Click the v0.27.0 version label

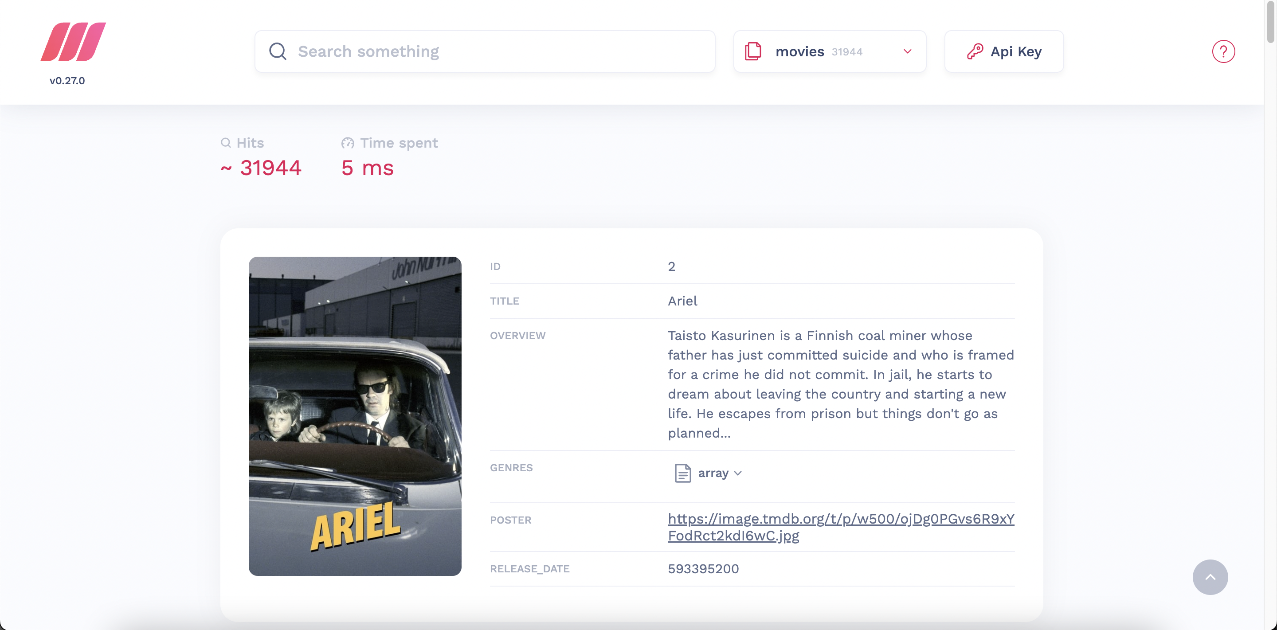click(67, 80)
